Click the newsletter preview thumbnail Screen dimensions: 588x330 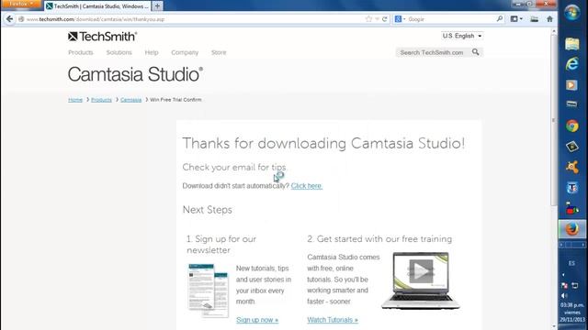pos(209,291)
